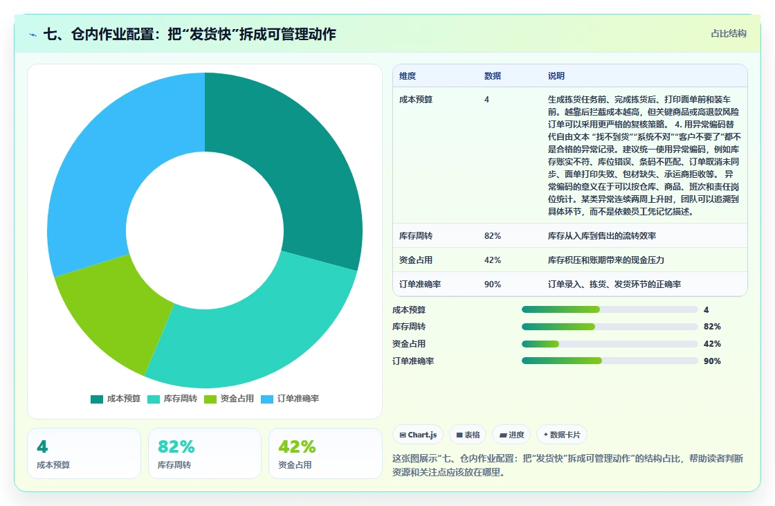This screenshot has width=775, height=506.
Task: Click the 库存从入库到售出的流转效率 description
Action: point(602,236)
